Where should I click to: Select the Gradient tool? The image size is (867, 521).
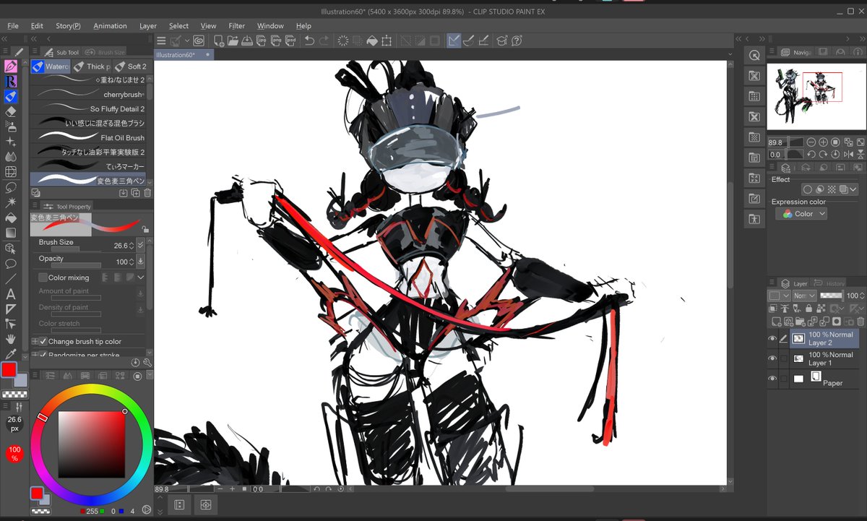11,233
